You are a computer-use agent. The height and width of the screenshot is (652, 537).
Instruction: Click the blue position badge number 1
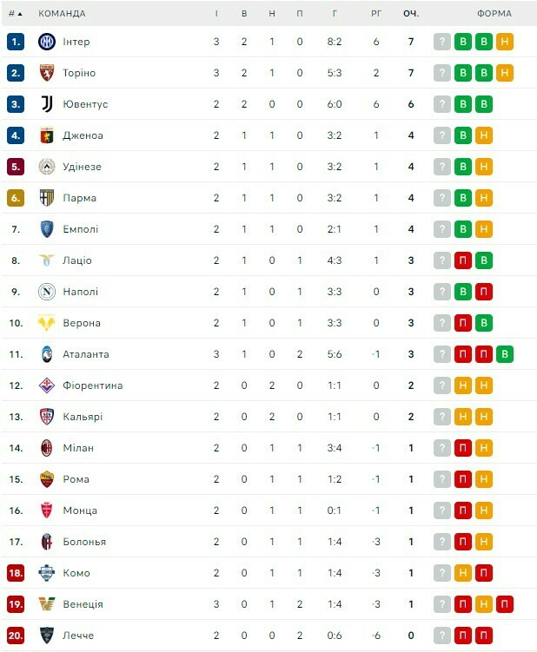click(15, 42)
